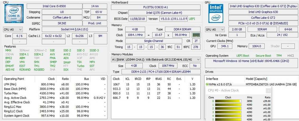
Task: Click the CR 2T field
Action: pyautogui.click(x=196, y=41)
